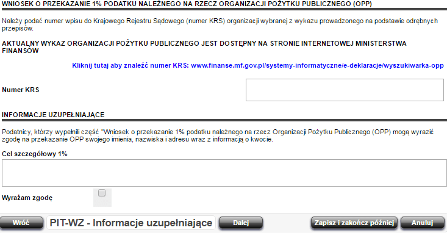Click the PIT-WZ - Informacje uzupełniające title box
447x233 pixels.
tap(131, 223)
